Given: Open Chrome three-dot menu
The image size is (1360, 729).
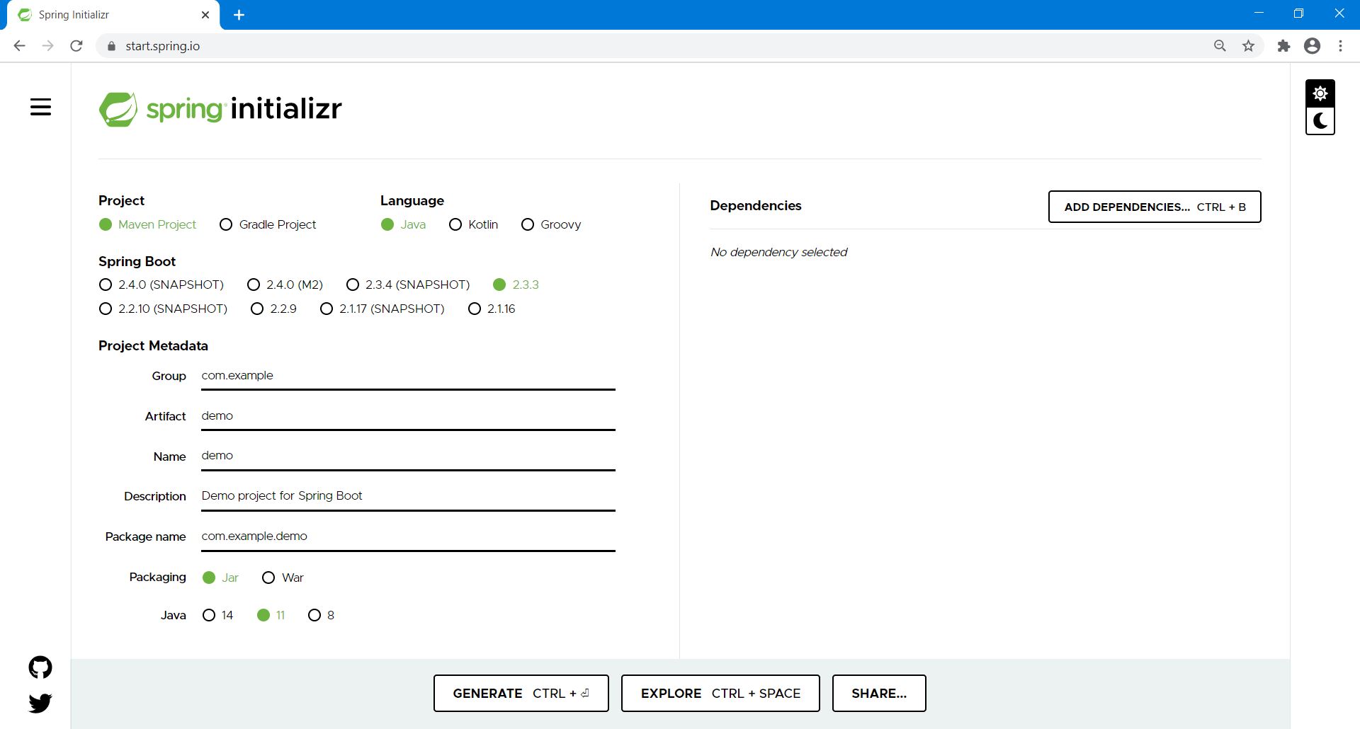Looking at the screenshot, I should click(x=1340, y=46).
